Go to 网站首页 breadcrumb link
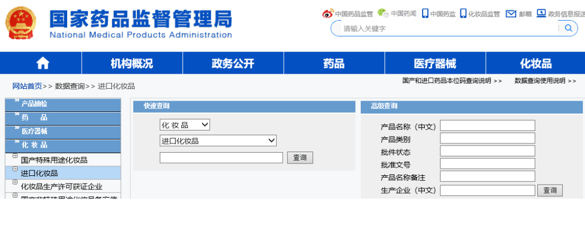585x243 pixels. [x=27, y=87]
